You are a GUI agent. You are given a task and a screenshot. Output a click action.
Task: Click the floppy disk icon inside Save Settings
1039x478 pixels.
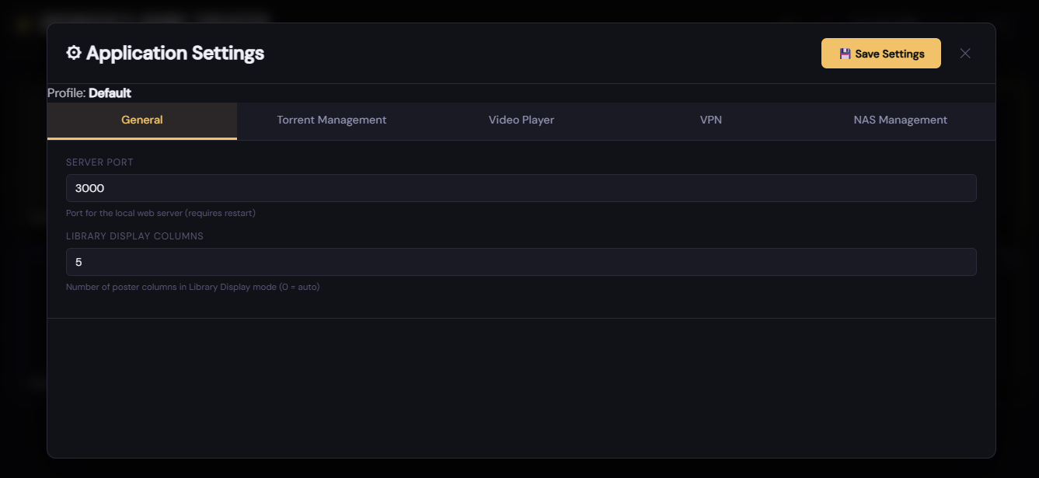pos(845,53)
